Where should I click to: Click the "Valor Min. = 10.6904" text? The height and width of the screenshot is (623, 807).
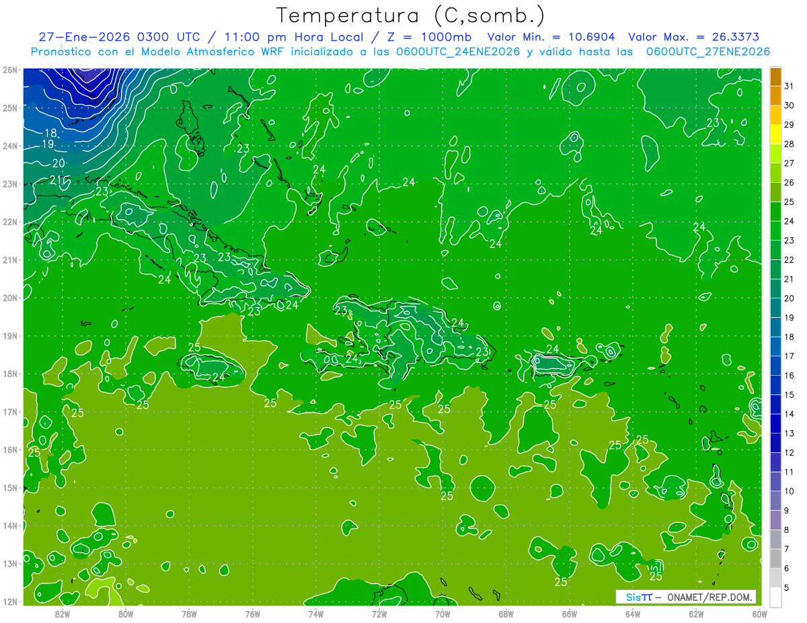551,37
